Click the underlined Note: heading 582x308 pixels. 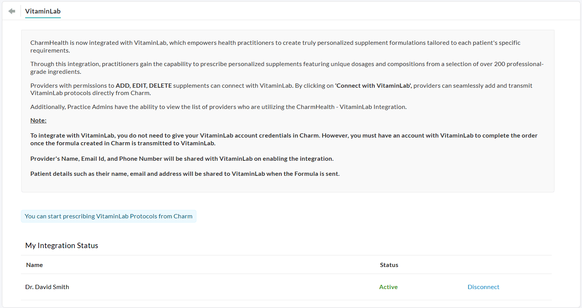click(x=38, y=120)
